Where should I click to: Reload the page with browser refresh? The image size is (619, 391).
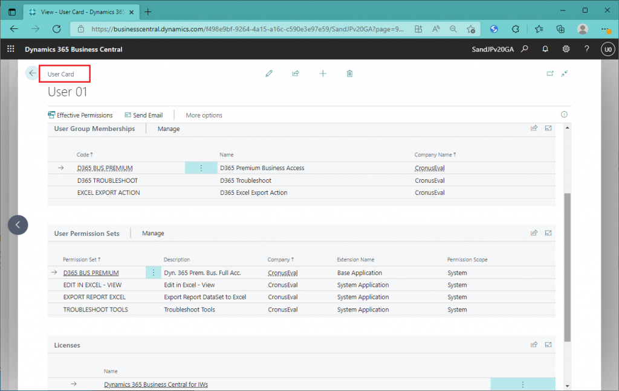(56, 29)
